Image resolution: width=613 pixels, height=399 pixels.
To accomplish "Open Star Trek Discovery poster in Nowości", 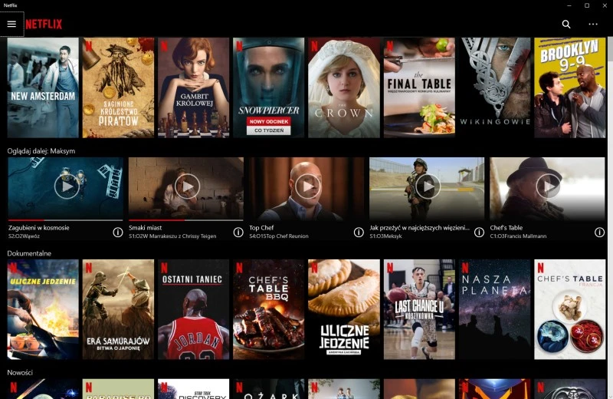I will (194, 389).
